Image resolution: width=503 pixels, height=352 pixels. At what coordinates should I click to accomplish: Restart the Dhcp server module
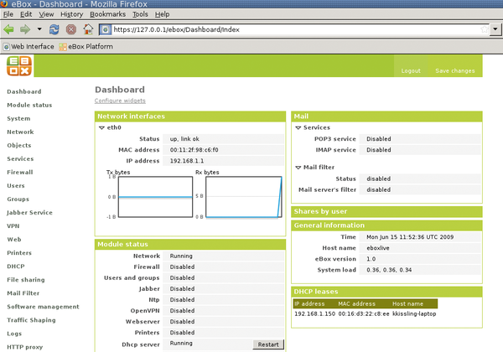point(268,344)
